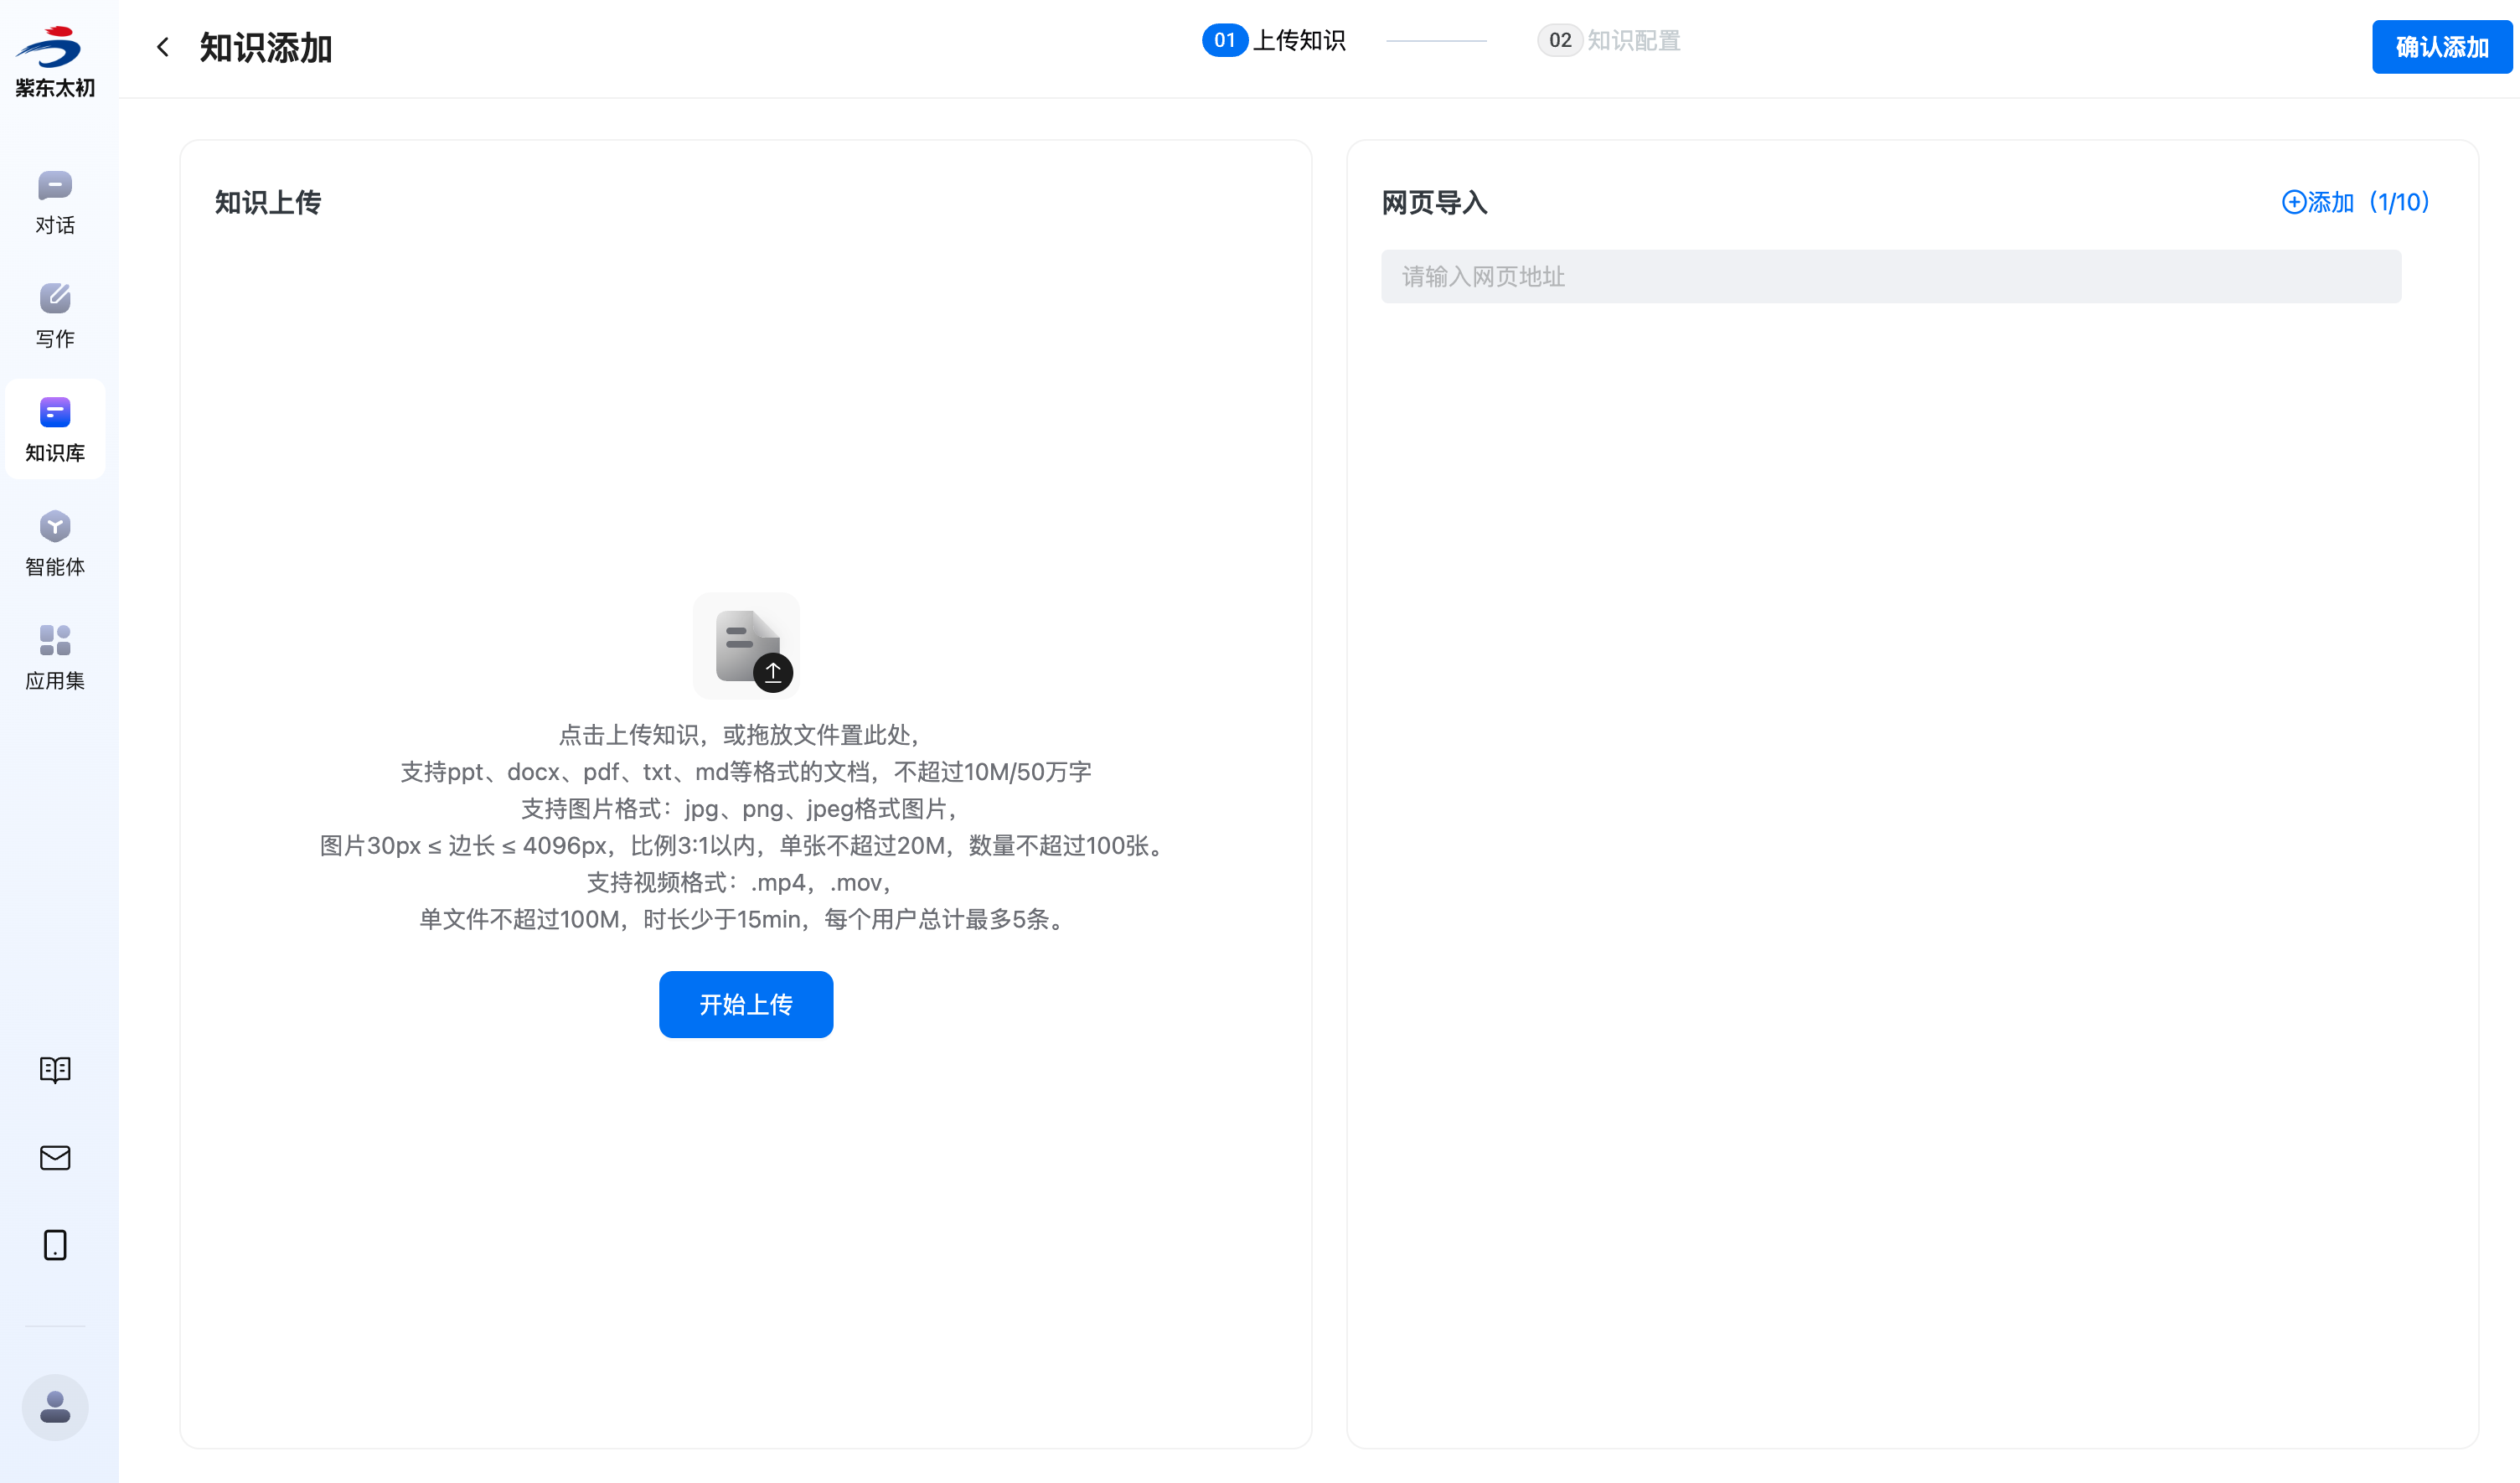
Task: Go back using the left chevron arrow
Action: click(x=163, y=47)
